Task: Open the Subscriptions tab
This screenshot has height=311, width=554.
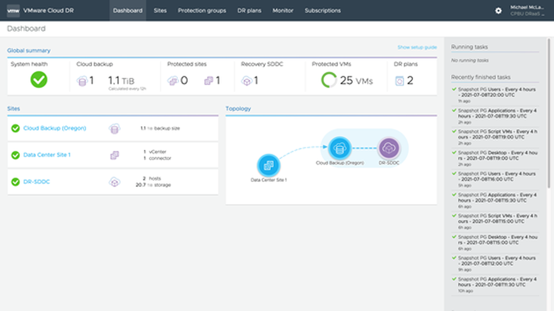Action: pos(323,11)
